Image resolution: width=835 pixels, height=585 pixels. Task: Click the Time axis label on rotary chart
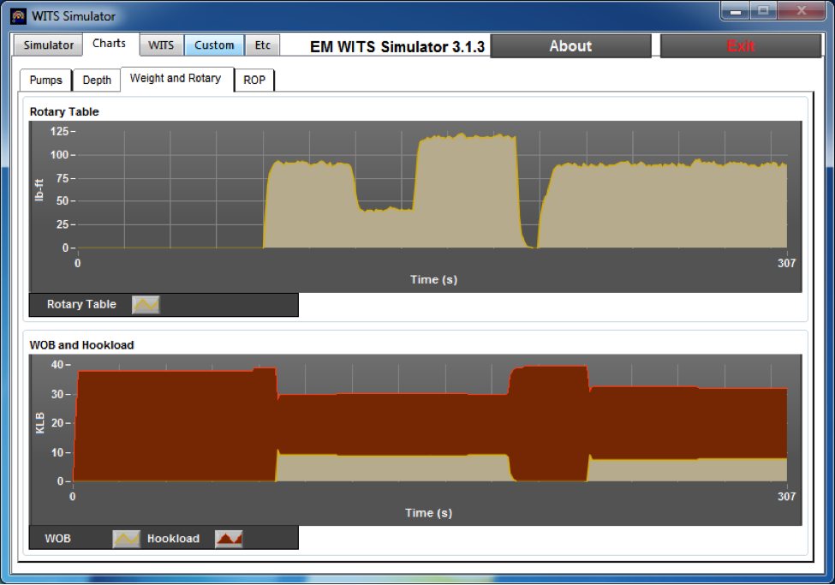coord(434,278)
